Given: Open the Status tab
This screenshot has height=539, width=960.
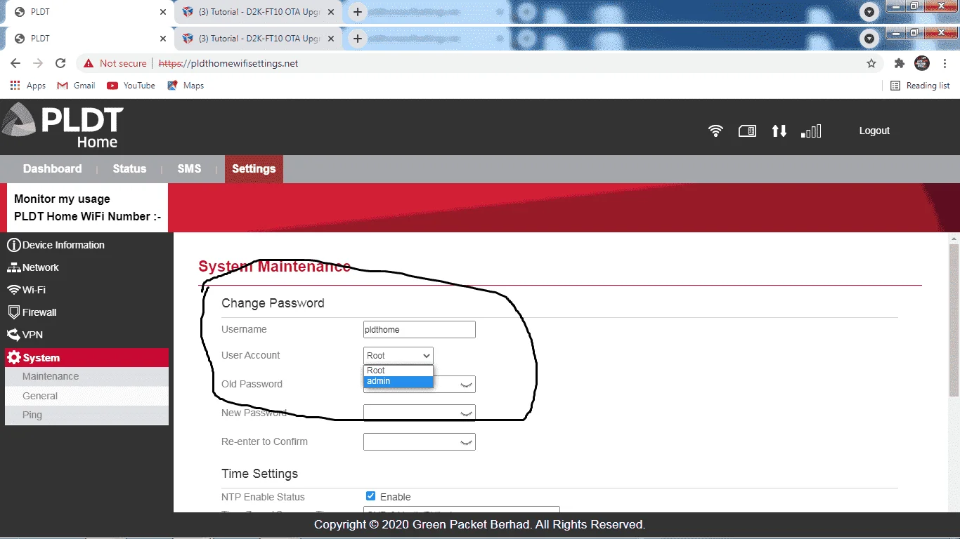Looking at the screenshot, I should 129,168.
